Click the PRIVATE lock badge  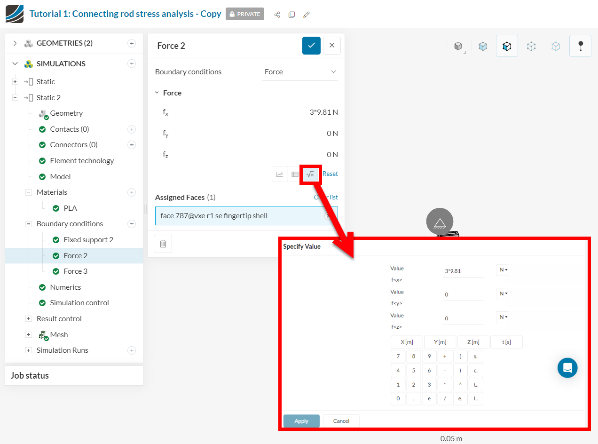coord(245,14)
